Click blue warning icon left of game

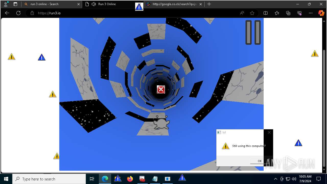(x=42, y=57)
